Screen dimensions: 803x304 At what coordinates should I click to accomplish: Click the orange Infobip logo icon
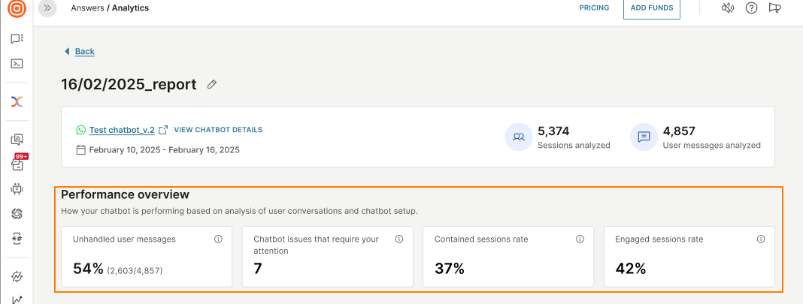coord(17,9)
